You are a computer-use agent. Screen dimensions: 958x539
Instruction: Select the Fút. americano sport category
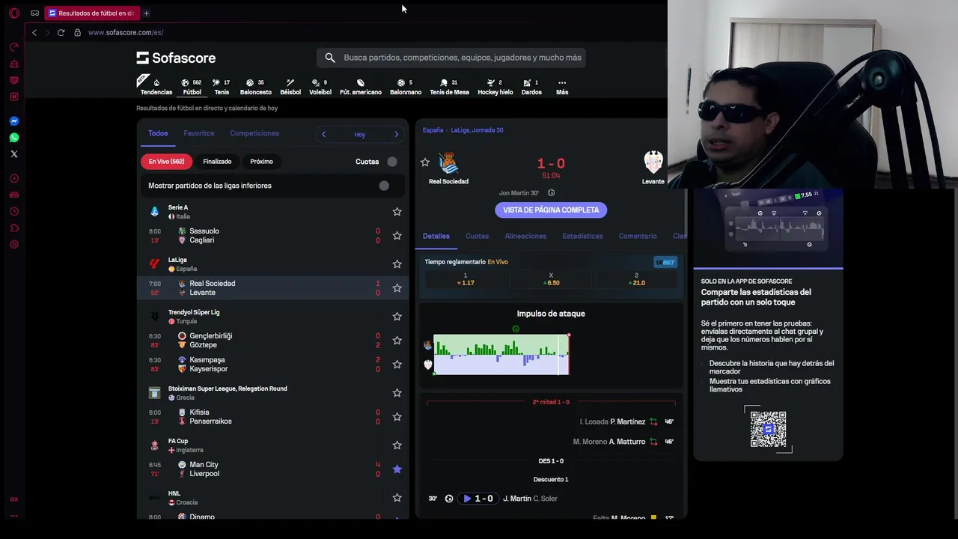pos(361,87)
